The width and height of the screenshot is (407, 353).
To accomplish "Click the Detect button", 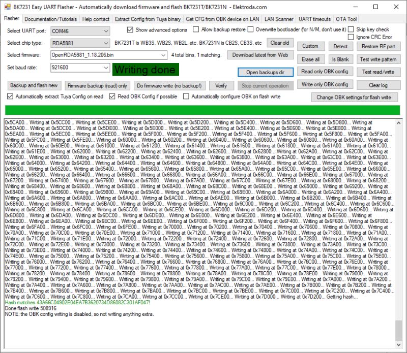I will coord(340,46).
